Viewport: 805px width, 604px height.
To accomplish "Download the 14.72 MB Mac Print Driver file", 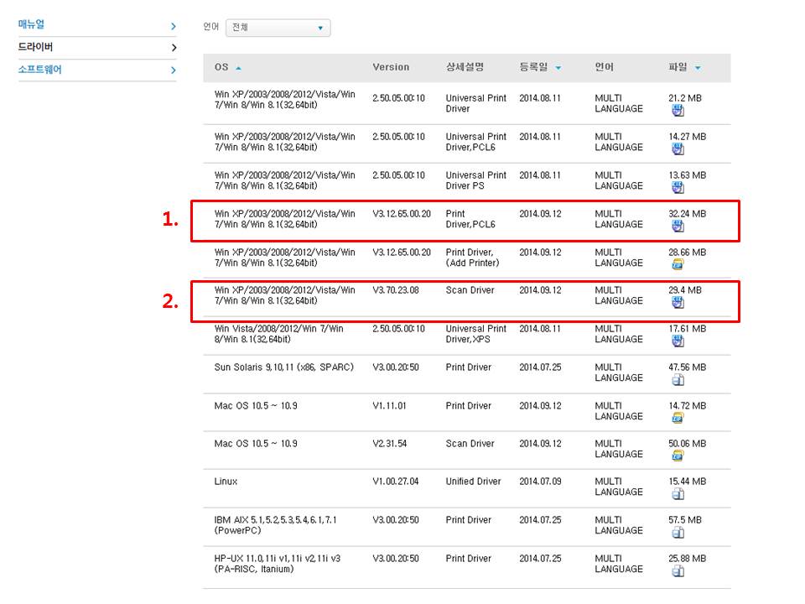I will [x=677, y=418].
